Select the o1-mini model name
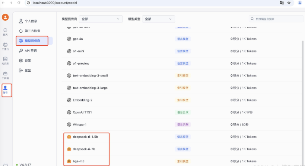Viewport: 305px width, 166px height. coord(78,51)
